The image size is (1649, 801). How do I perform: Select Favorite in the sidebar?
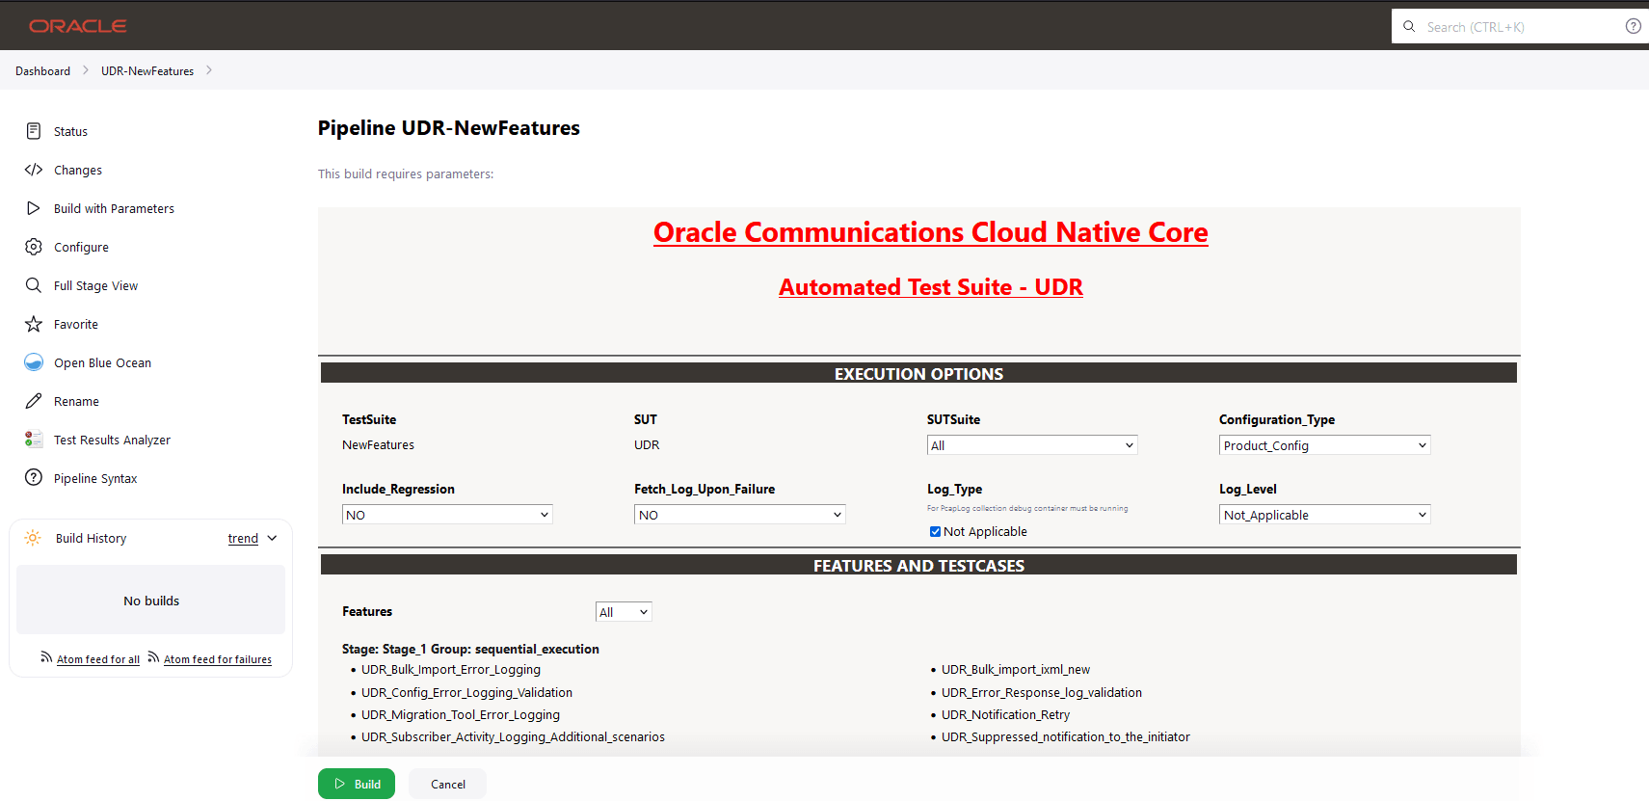click(76, 324)
